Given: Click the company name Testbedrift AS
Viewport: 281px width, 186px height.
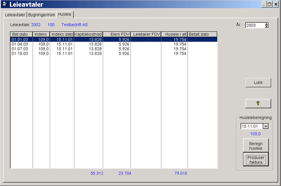Looking at the screenshot, I should tap(75, 25).
